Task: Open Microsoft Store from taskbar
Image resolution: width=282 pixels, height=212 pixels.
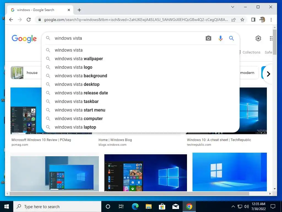Action: 162,206
